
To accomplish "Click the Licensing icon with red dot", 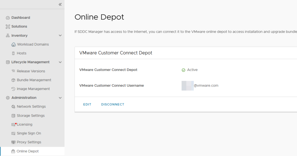I will click(14, 124).
